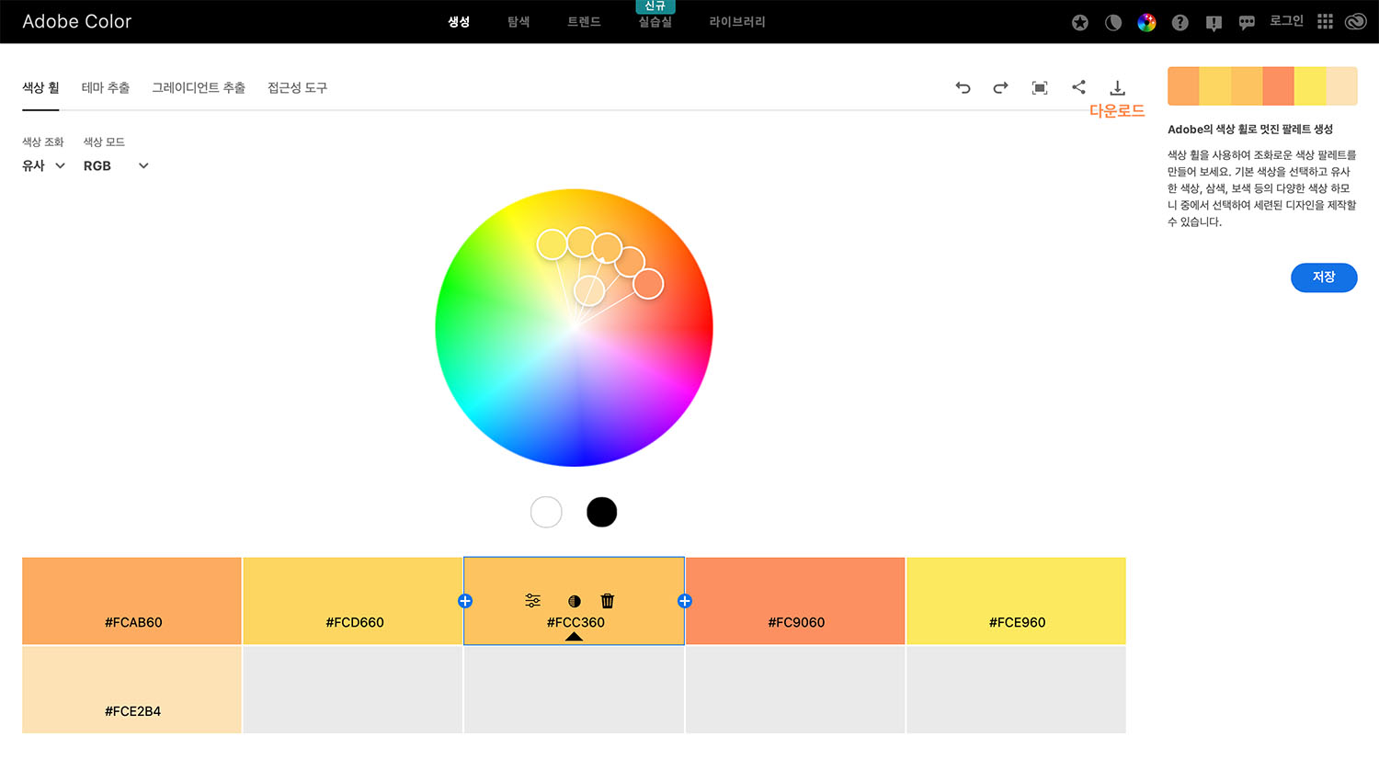Click the download (다운로드) icon
This screenshot has height=782, width=1379.
pos(1117,88)
